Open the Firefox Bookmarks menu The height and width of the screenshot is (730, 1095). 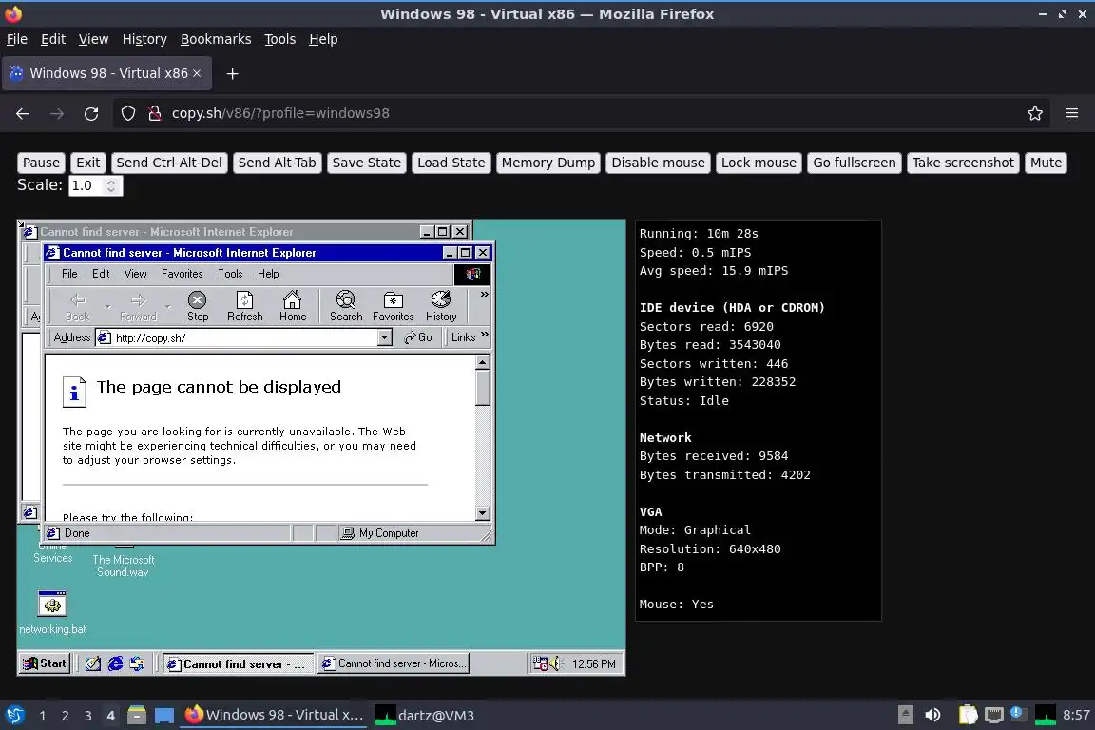[x=216, y=39]
